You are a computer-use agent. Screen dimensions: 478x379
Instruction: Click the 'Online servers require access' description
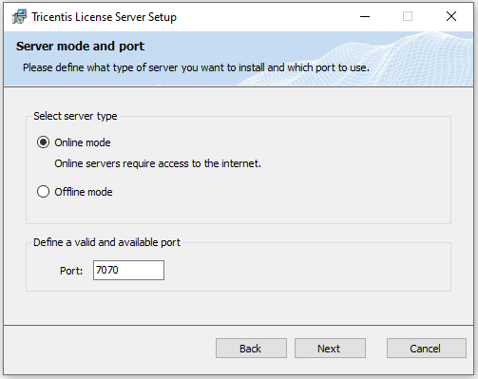click(158, 163)
